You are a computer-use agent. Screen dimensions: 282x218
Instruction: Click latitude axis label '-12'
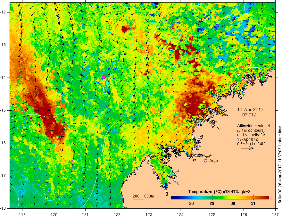(4, 12)
